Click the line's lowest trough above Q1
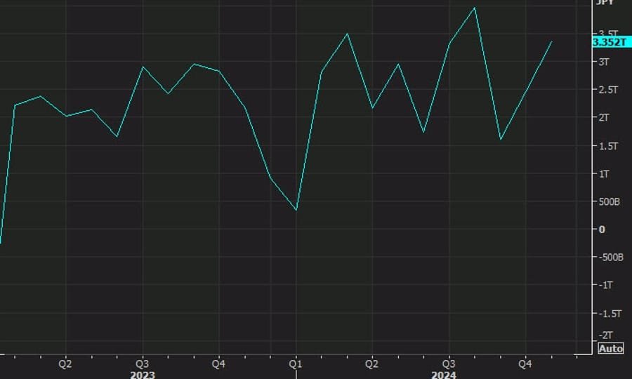Screen dimensions: 632x379 pyautogui.click(x=296, y=210)
